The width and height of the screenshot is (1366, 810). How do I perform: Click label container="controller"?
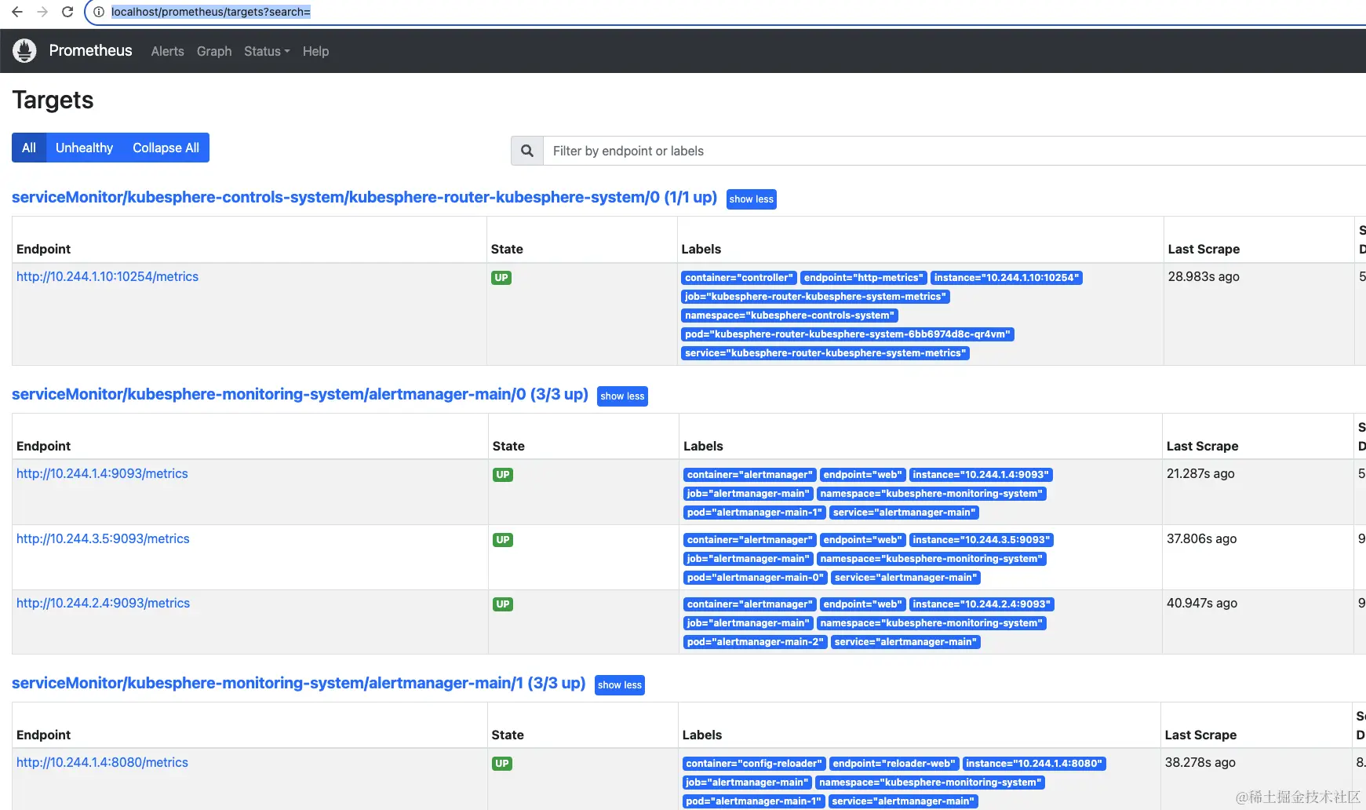pos(739,278)
